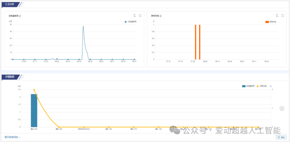Select the 详情数据 section tab
This screenshot has width=290, height=142.
[x=10, y=77]
